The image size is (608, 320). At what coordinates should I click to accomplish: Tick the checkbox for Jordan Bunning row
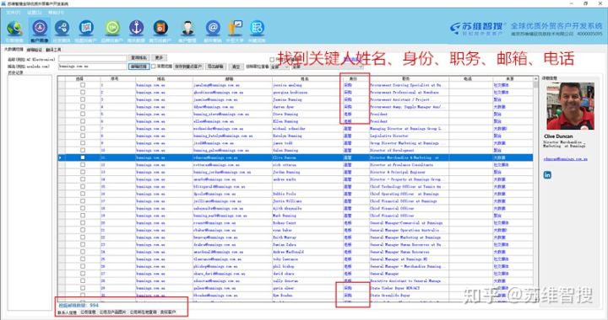[x=83, y=172]
